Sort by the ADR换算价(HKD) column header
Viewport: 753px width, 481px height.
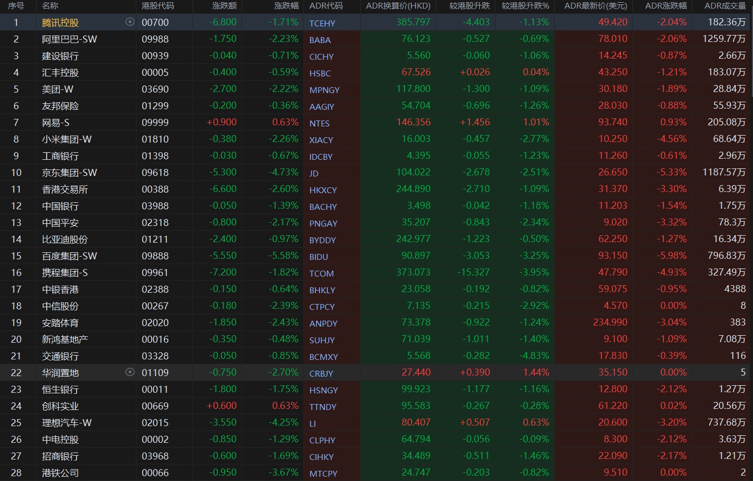[398, 6]
